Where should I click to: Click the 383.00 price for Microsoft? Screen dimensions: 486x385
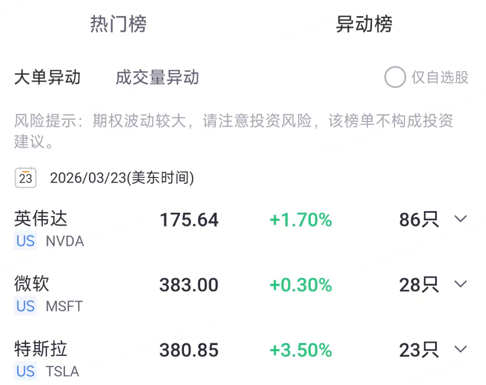coord(189,285)
